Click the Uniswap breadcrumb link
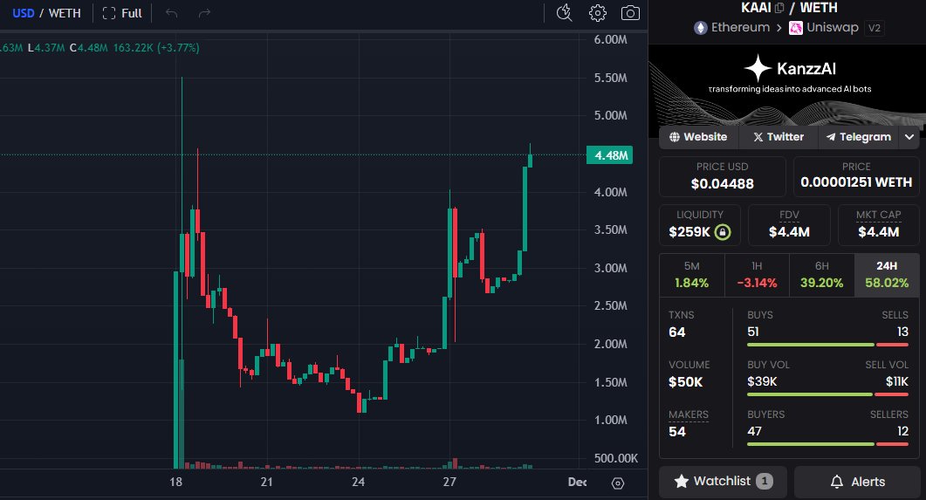926x500 pixels. (832, 28)
